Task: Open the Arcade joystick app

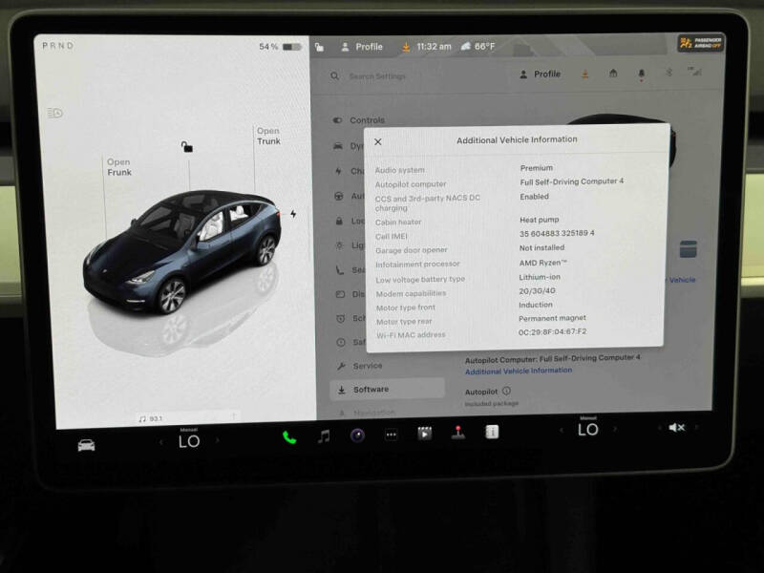Action: (458, 433)
